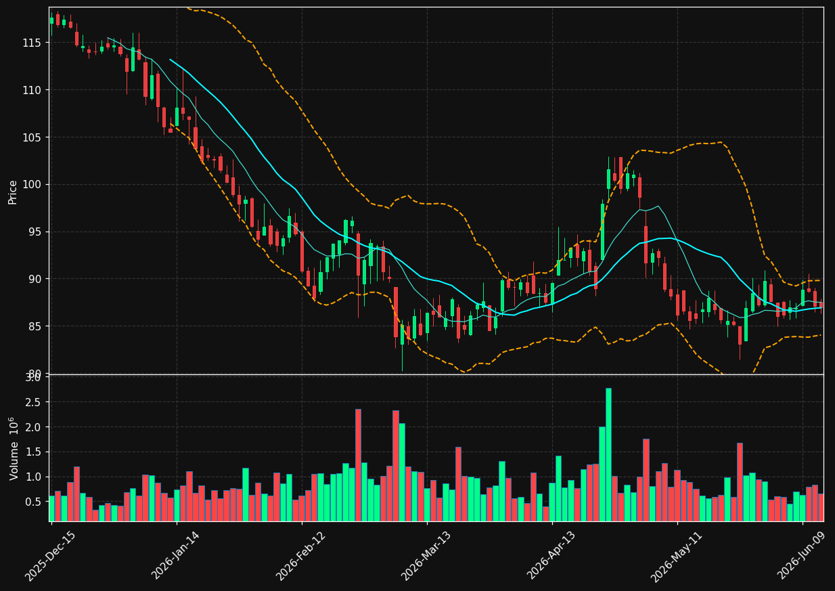This screenshot has width=835, height=591.
Task: Select the 115 price tick label
Action: pyautogui.click(x=32, y=43)
